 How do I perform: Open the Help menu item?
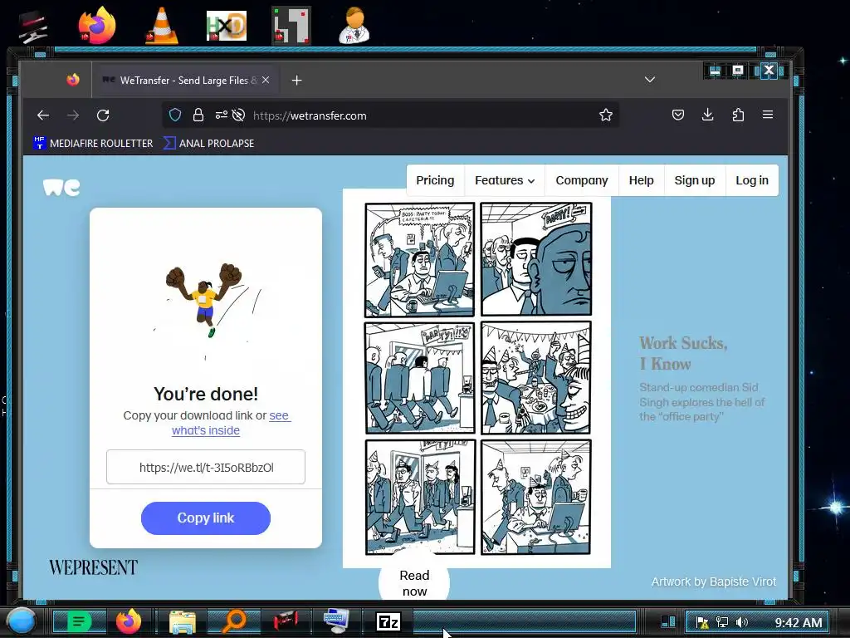(x=642, y=180)
